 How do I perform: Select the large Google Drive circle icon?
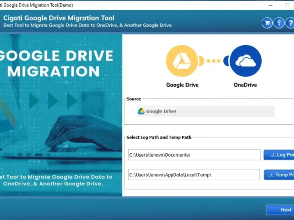pos(182,61)
